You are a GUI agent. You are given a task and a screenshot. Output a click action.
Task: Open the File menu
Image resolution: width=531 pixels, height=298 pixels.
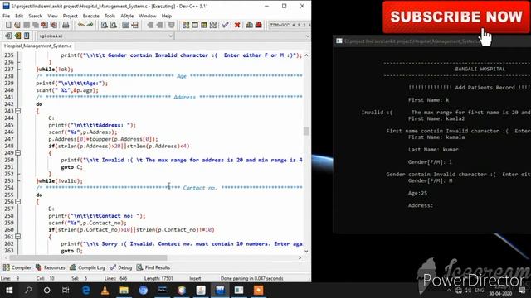tap(6, 16)
